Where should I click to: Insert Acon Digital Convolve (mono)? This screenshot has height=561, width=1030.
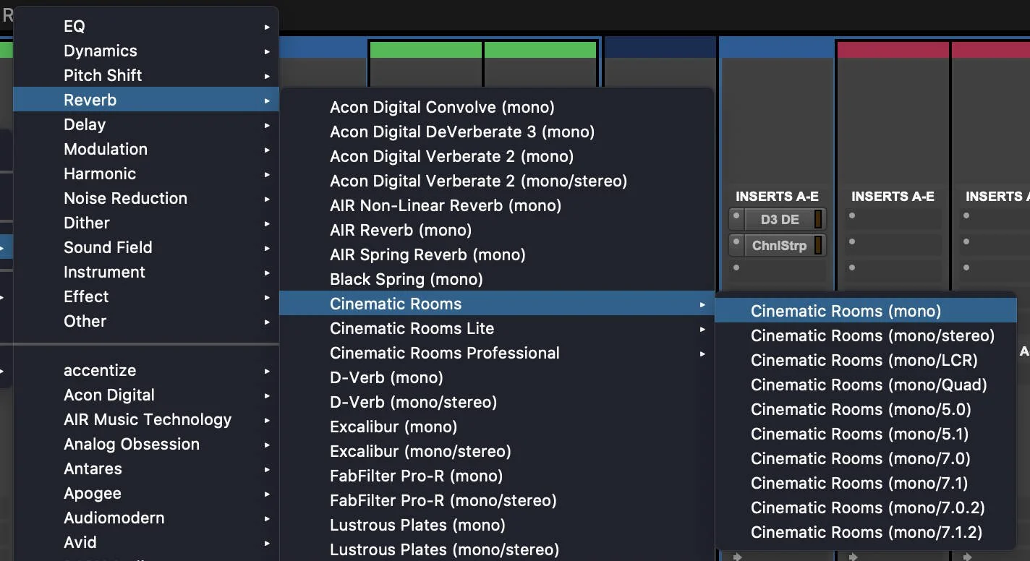point(497,107)
